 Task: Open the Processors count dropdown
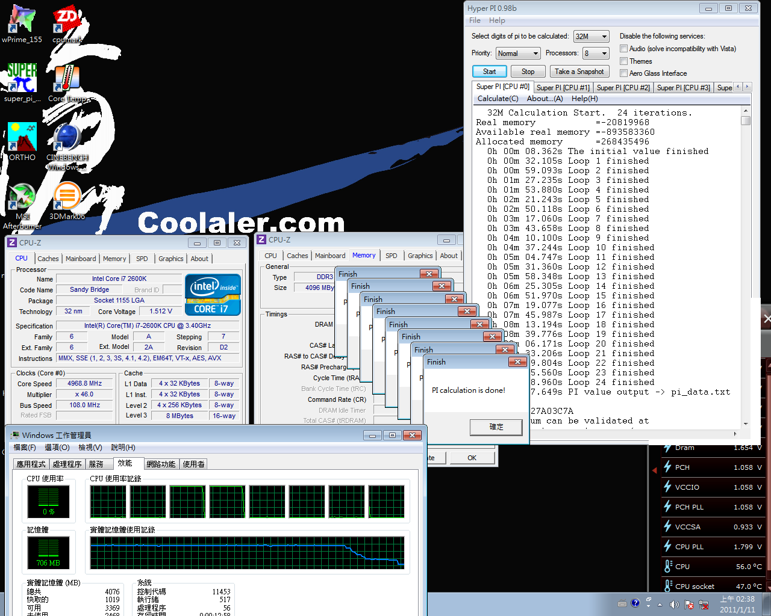pyautogui.click(x=596, y=53)
